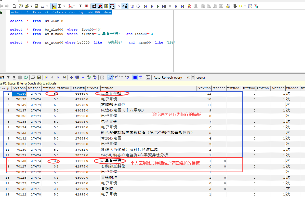Toggle the N&D display mode button
This screenshot has width=305, height=197.
point(127,78)
